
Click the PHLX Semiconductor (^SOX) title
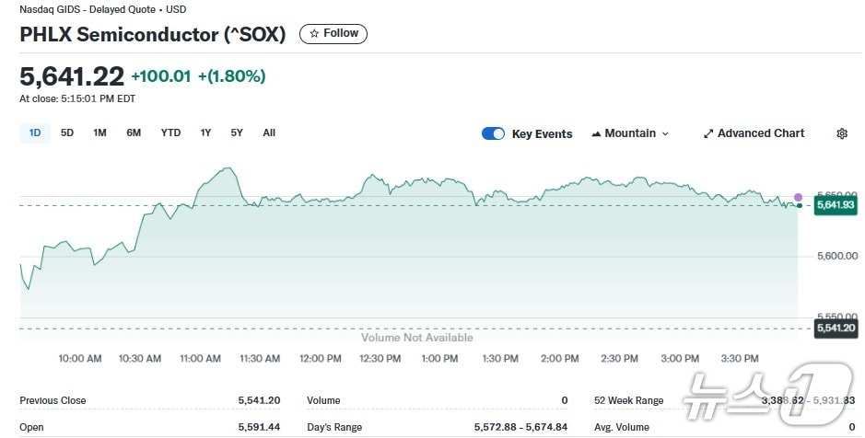coord(153,35)
